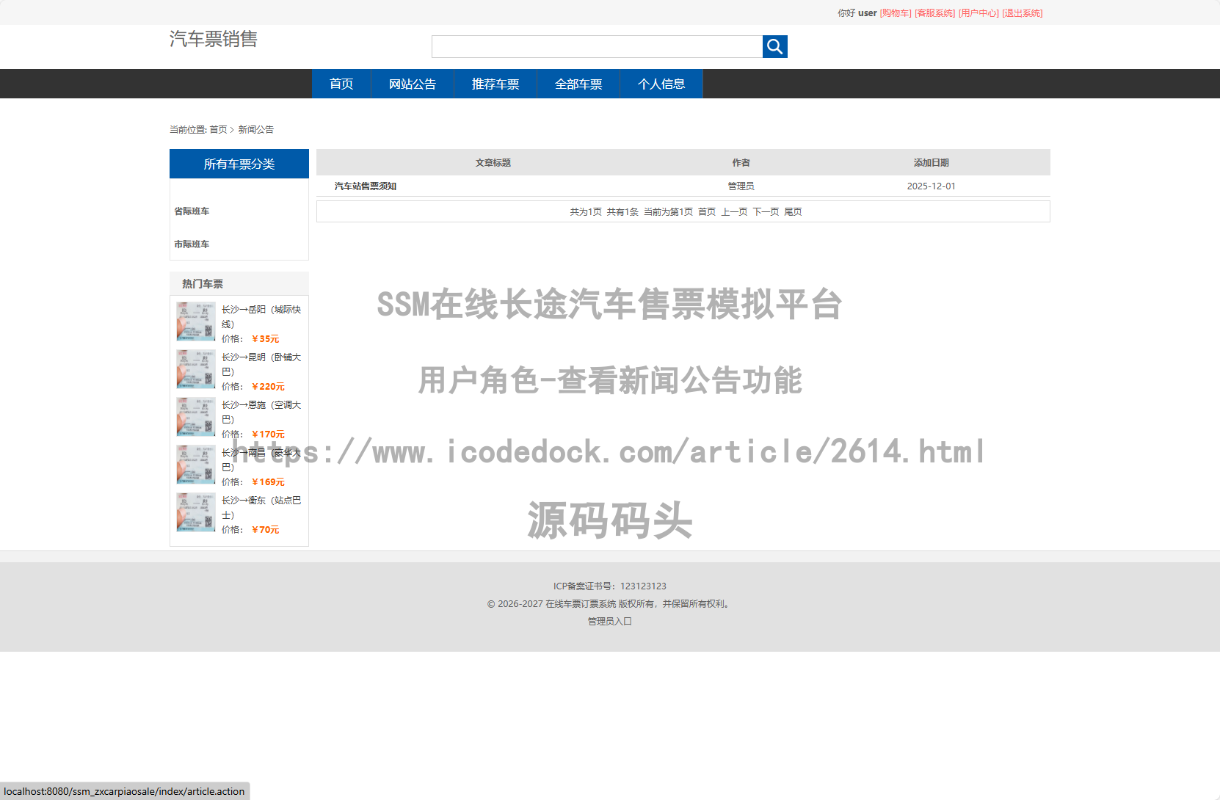Image resolution: width=1220 pixels, height=800 pixels.
Task: Click 退出系统 to log out
Action: [1022, 13]
